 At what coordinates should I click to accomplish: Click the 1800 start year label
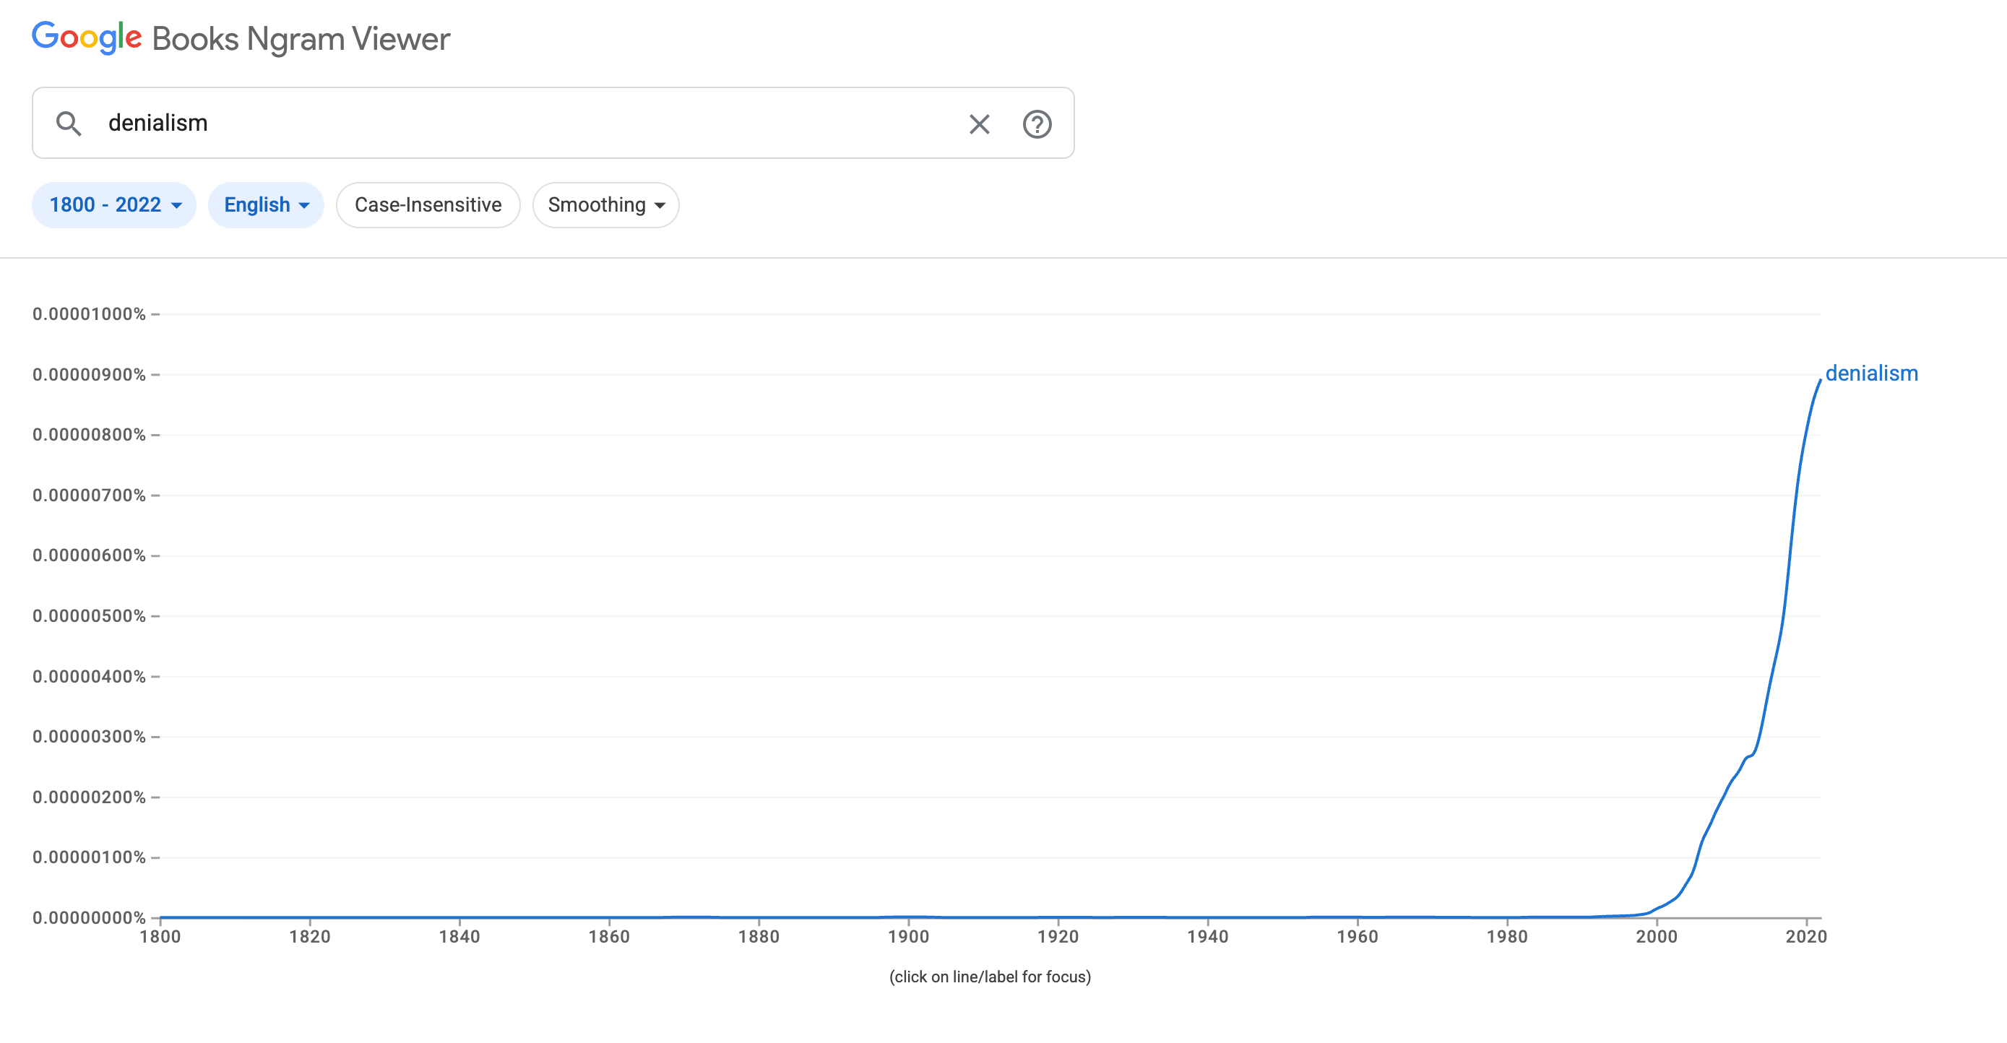160,936
